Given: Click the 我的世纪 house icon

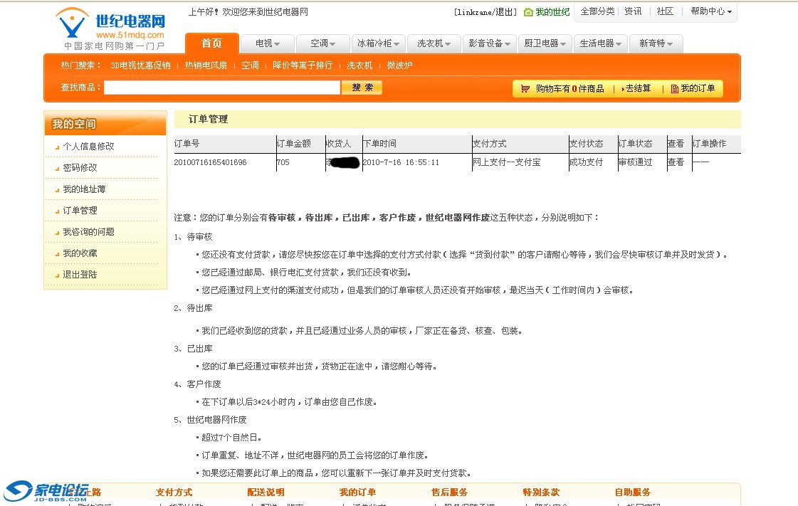Looking at the screenshot, I should (528, 12).
